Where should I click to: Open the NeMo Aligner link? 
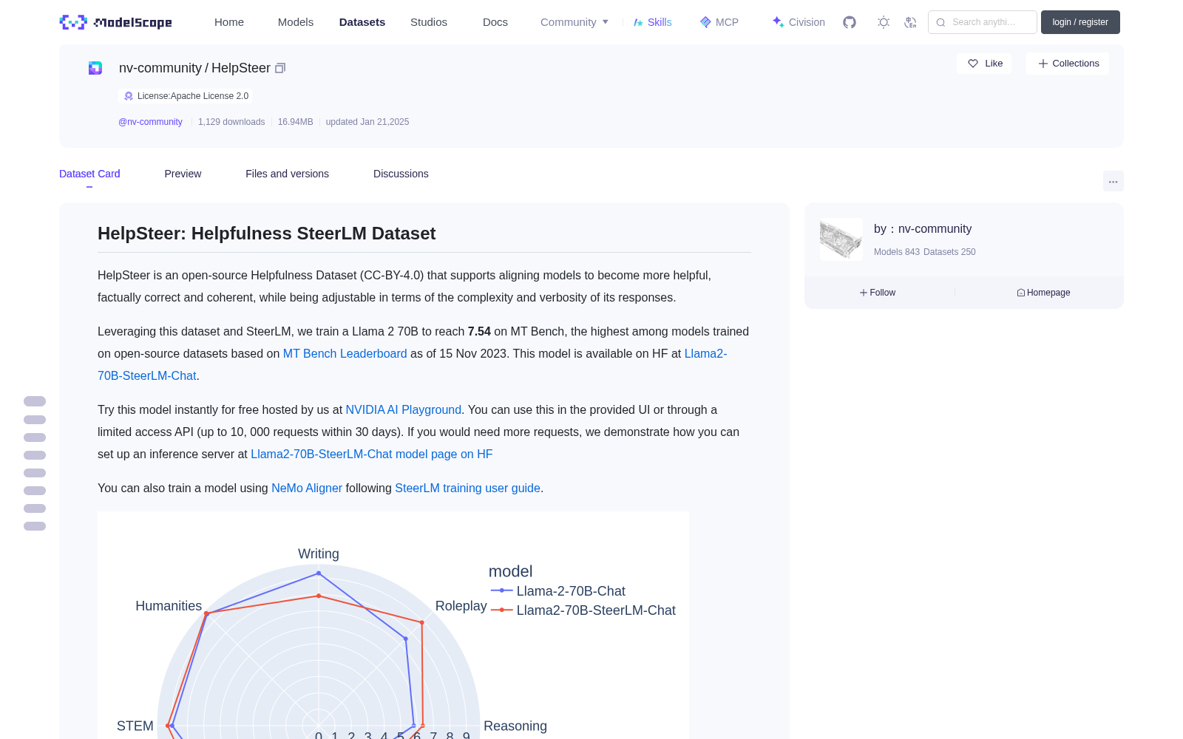[x=307, y=488]
